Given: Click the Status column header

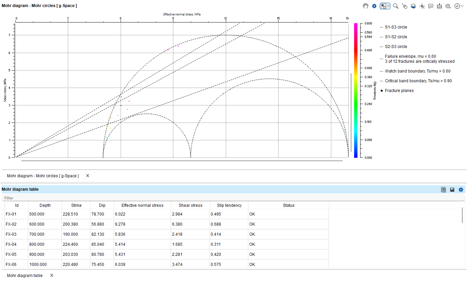Looking at the screenshot, I should pyautogui.click(x=289, y=205).
